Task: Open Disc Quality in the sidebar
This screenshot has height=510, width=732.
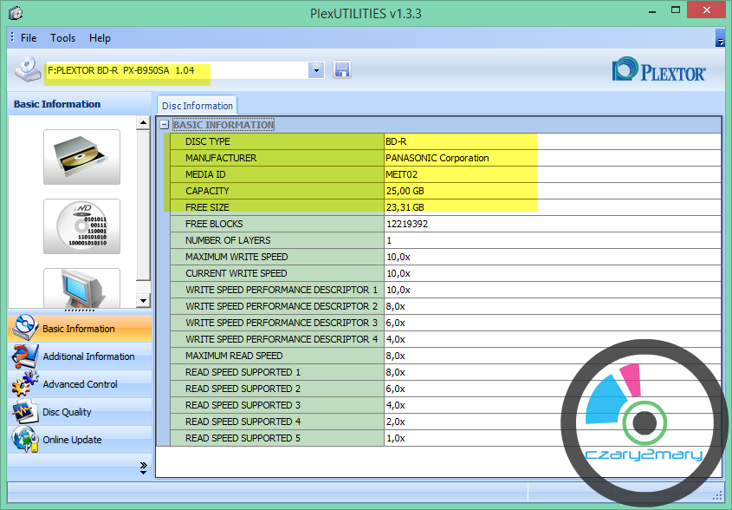Action: tap(67, 412)
